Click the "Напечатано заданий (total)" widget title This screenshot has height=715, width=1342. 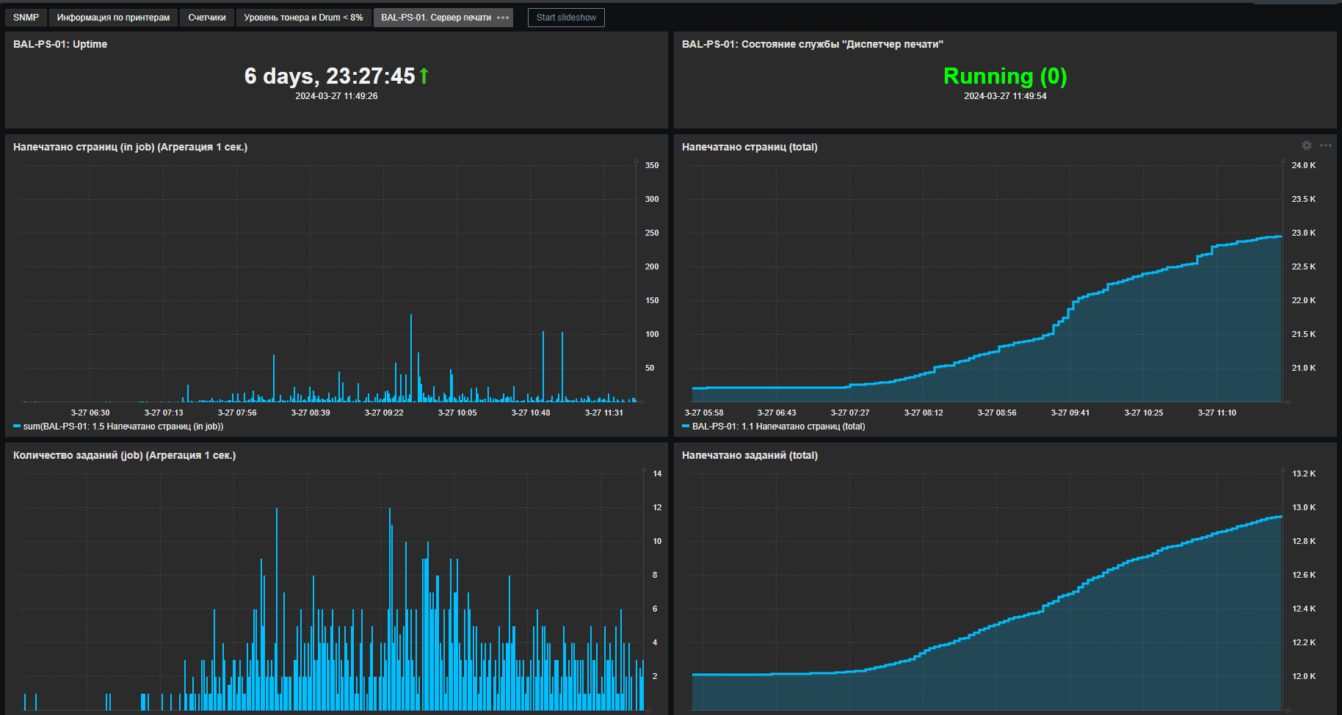pyautogui.click(x=750, y=455)
